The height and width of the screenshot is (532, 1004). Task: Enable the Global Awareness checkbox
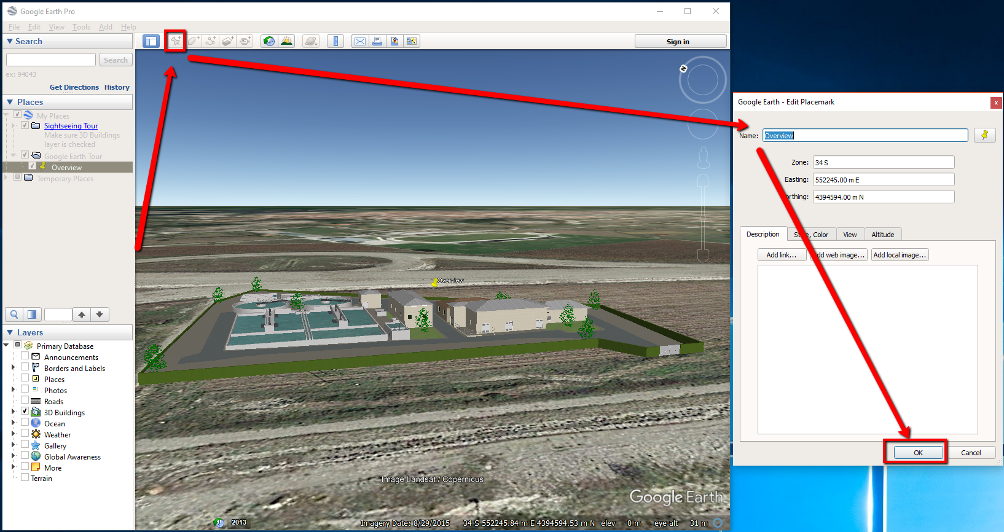pyautogui.click(x=25, y=455)
